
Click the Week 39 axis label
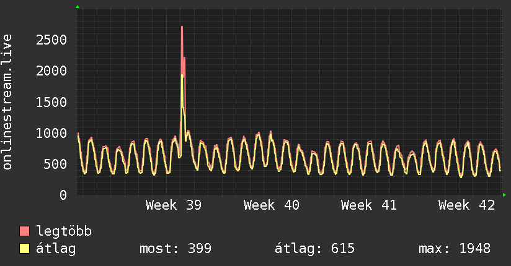point(174,205)
